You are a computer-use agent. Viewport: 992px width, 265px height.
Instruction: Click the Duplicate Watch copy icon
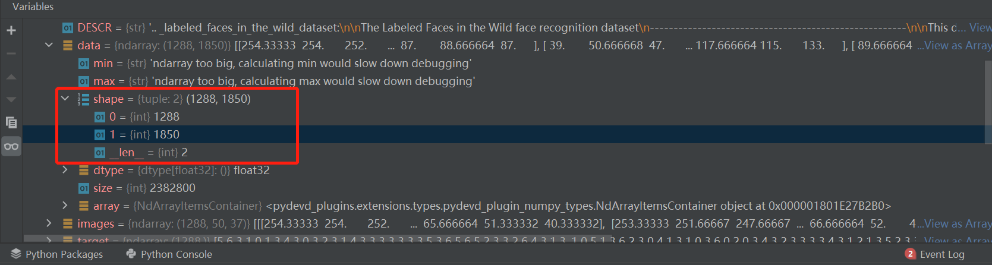tap(11, 122)
